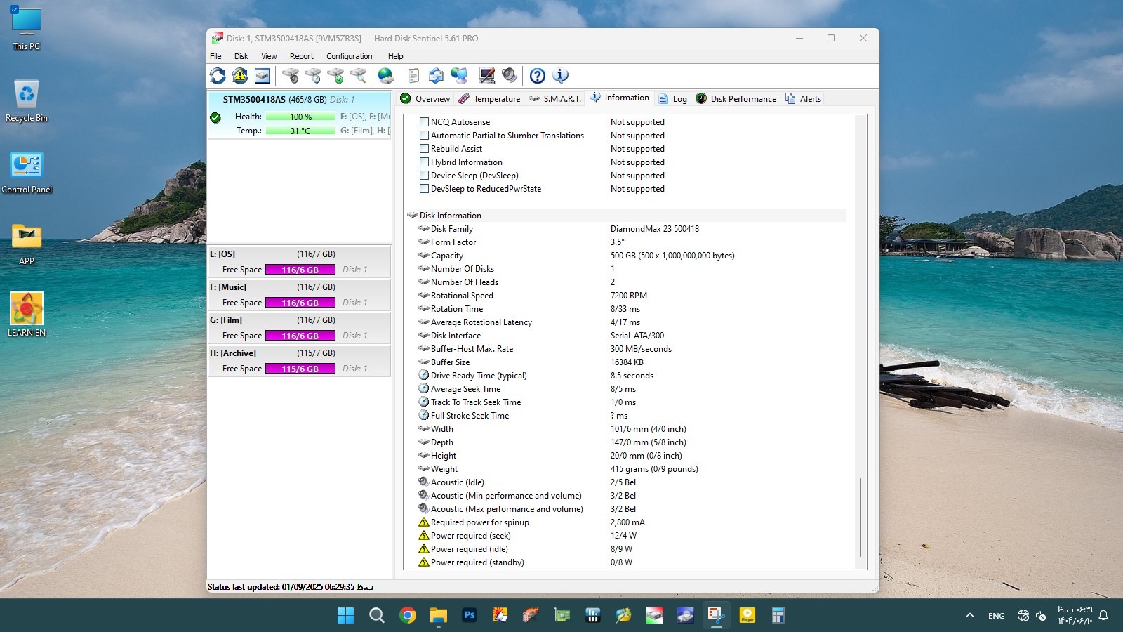The height and width of the screenshot is (632, 1123).
Task: Click the blue question mark help icon
Action: 538,76
